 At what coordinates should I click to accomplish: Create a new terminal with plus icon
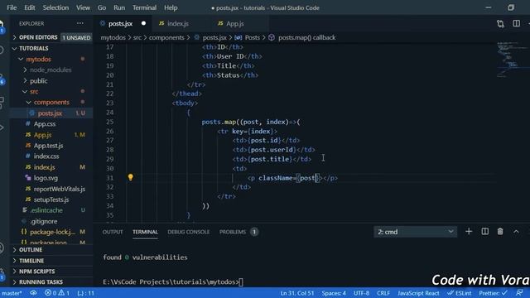(x=469, y=232)
